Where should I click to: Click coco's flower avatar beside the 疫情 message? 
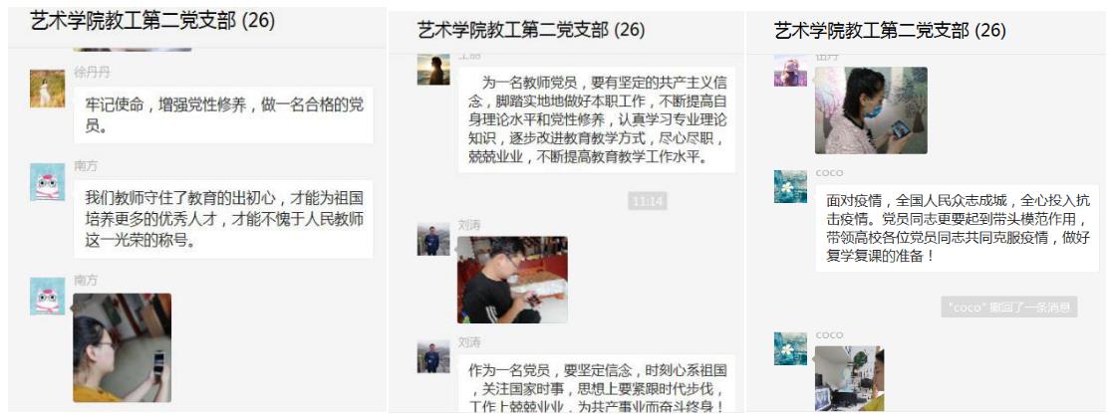[790, 186]
